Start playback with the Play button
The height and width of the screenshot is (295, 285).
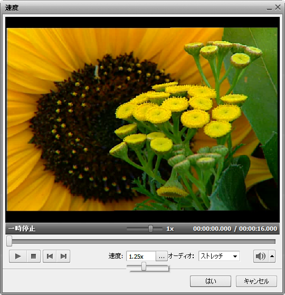click(18, 256)
